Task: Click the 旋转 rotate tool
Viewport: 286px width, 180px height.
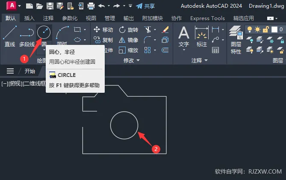Action: click(128, 30)
